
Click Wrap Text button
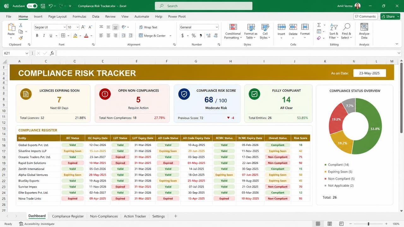(x=148, y=27)
